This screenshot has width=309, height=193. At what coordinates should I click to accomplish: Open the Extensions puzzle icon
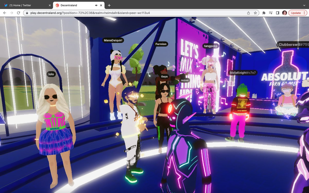tap(264, 13)
